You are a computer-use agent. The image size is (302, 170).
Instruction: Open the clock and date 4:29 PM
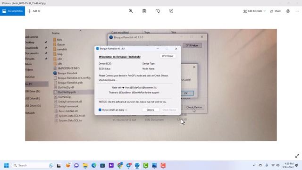point(288,165)
